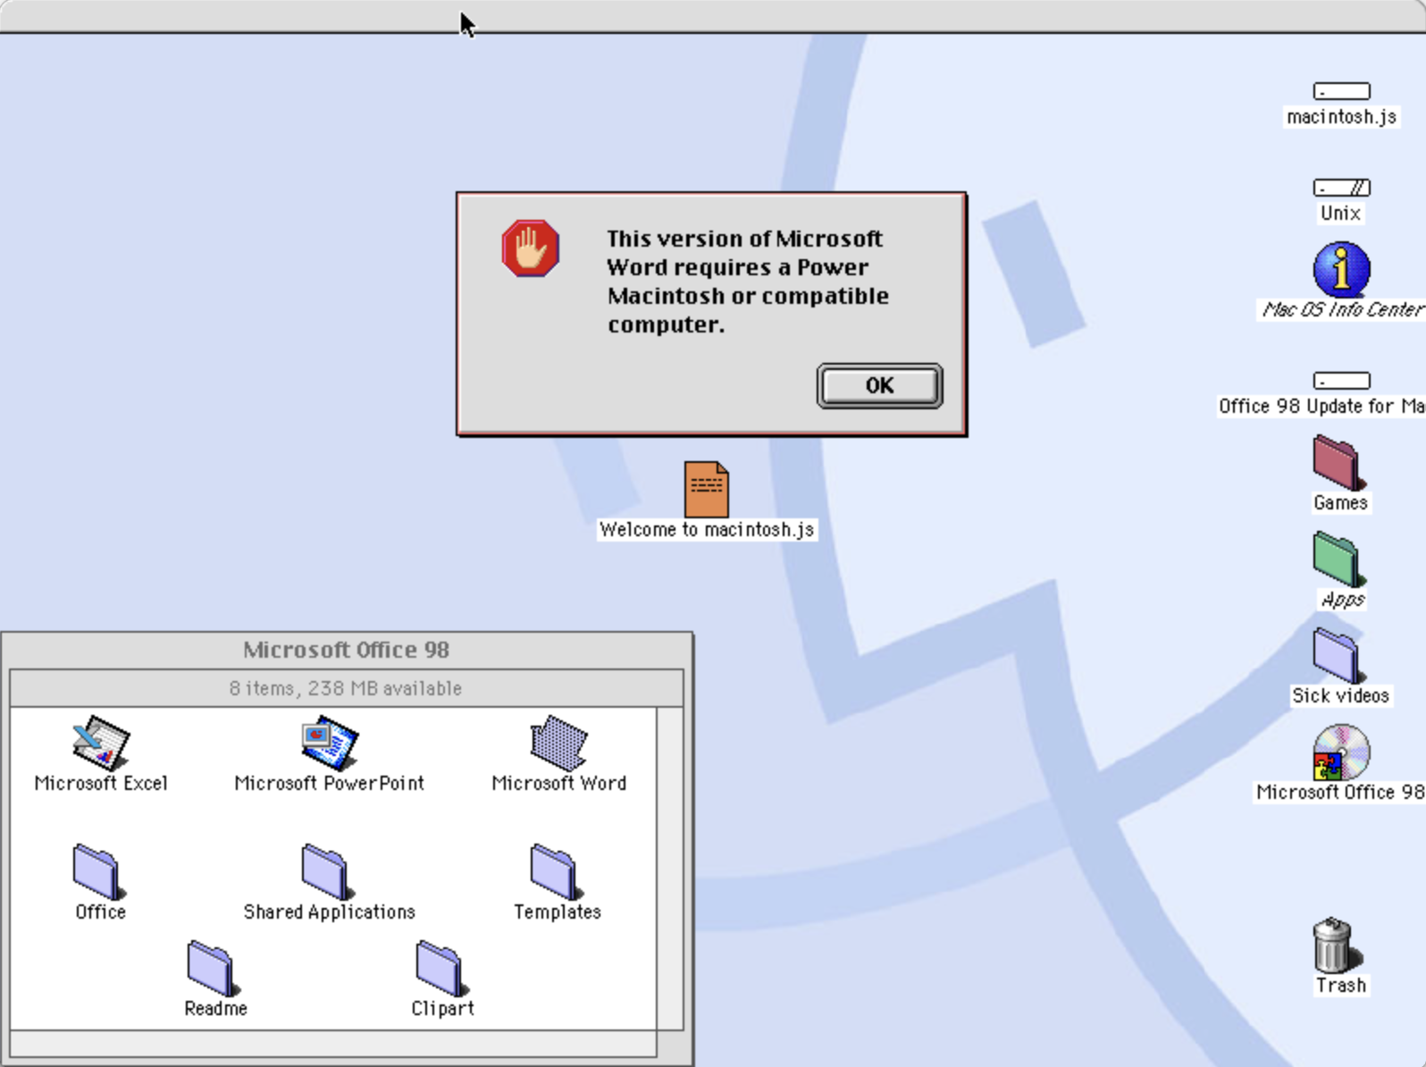Viewport: 1426px width, 1067px height.
Task: Click the 'Microsoft Word' label in window
Action: pyautogui.click(x=559, y=783)
